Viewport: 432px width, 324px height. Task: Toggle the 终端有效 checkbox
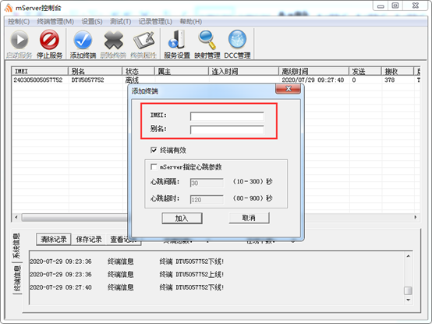coord(154,150)
